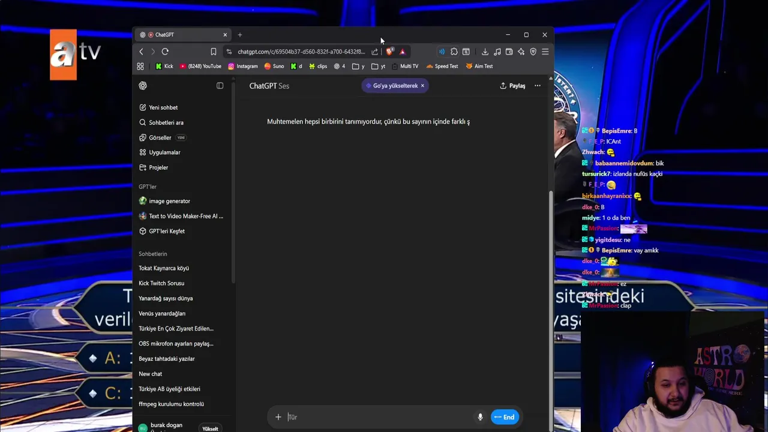
Task: Open Brave VPN shield icon
Action: (x=533, y=52)
